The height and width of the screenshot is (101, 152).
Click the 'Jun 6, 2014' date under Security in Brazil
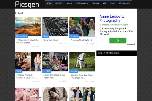coord(63,44)
